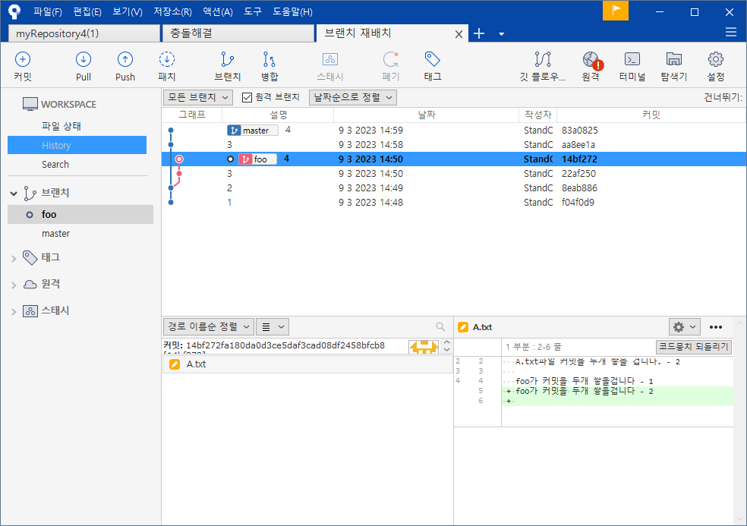Open the hamburger menu at top right
This screenshot has width=747, height=526.
pyautogui.click(x=731, y=32)
